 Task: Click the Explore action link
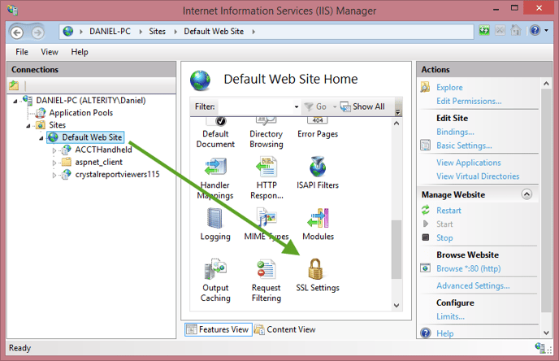pyautogui.click(x=449, y=87)
